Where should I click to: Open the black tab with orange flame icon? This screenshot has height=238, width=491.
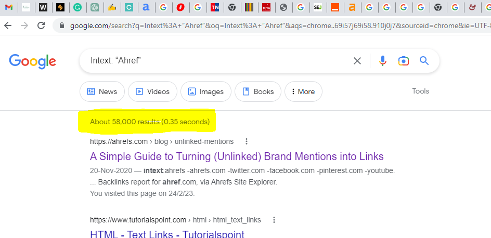click(60, 7)
